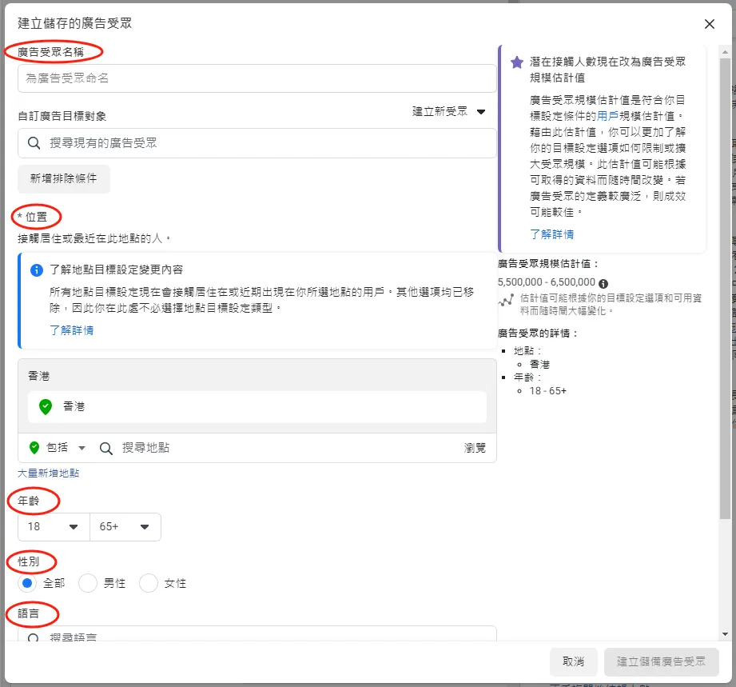Image resolution: width=736 pixels, height=687 pixels.
Task: Open the 建立新受眾 dropdown
Action: (x=449, y=112)
